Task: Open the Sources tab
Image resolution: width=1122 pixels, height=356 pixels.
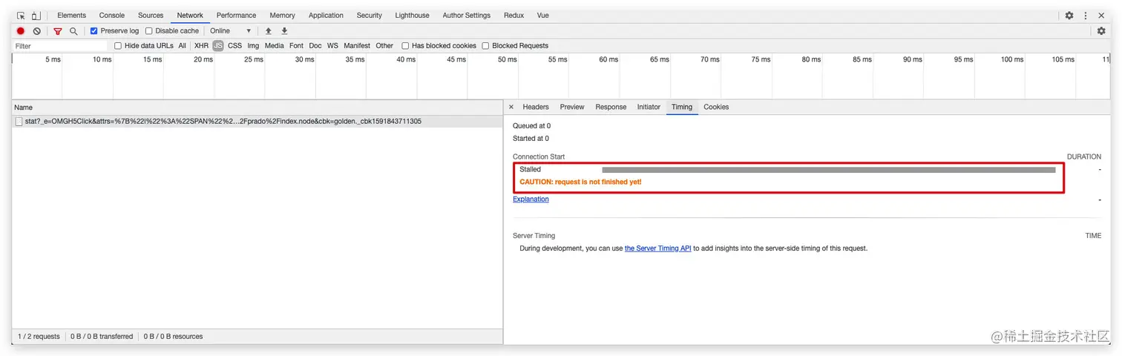Action: point(151,16)
